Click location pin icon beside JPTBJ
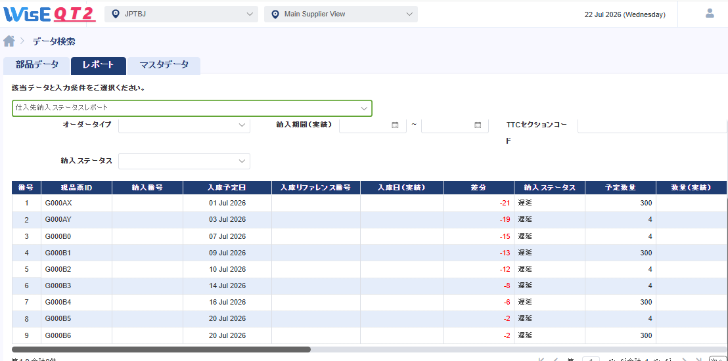The image size is (728, 361). [x=116, y=14]
